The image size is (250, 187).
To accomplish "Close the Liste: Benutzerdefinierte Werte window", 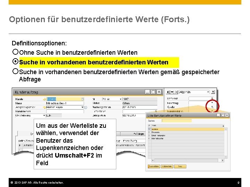I will (227, 115).
